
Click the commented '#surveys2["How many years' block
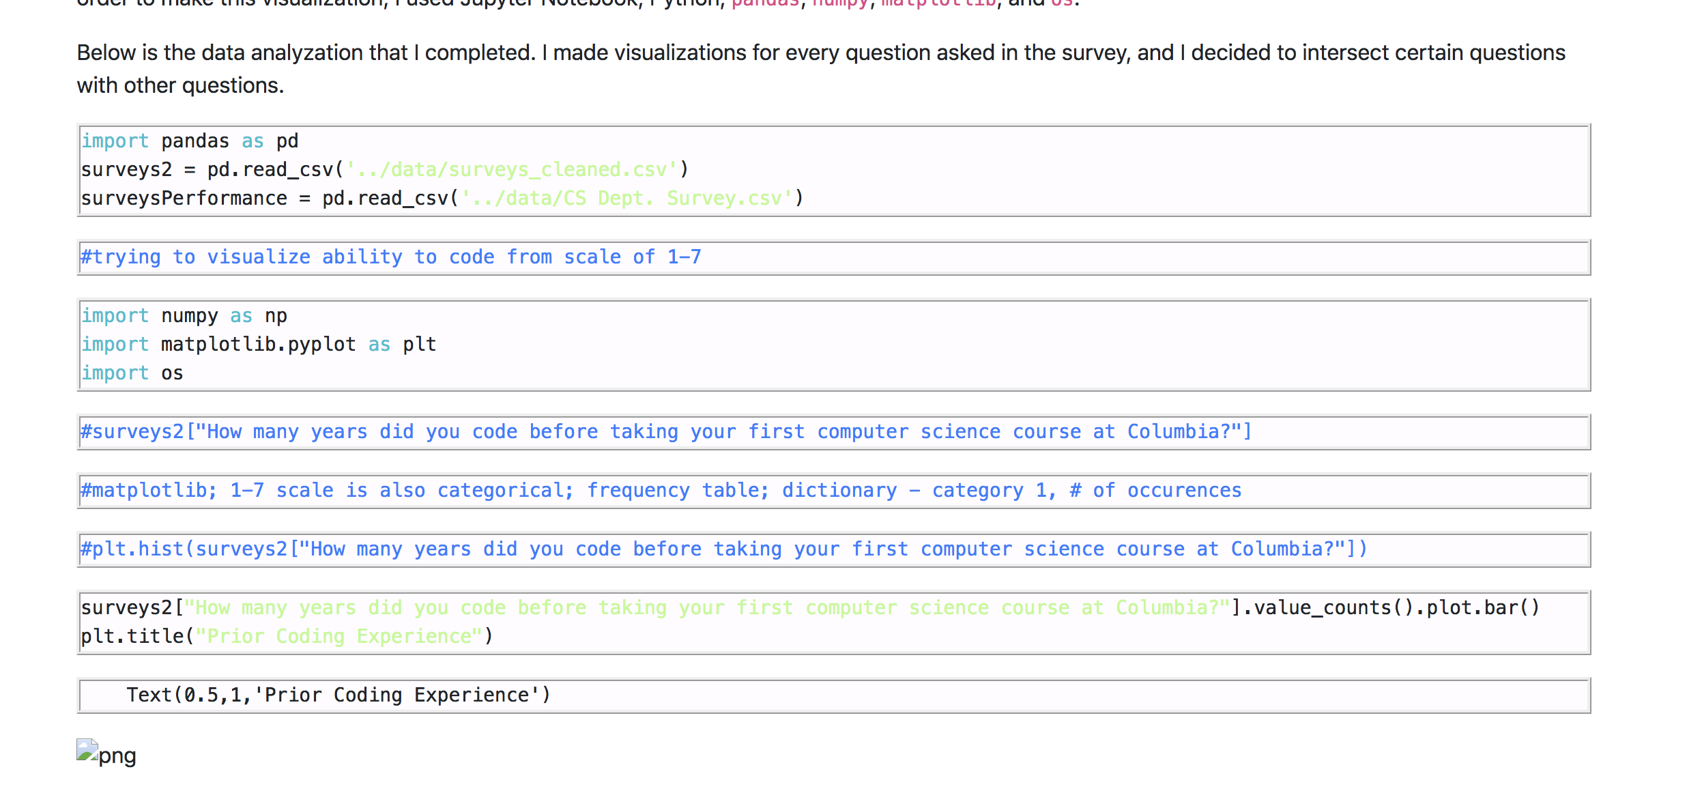[x=665, y=432]
